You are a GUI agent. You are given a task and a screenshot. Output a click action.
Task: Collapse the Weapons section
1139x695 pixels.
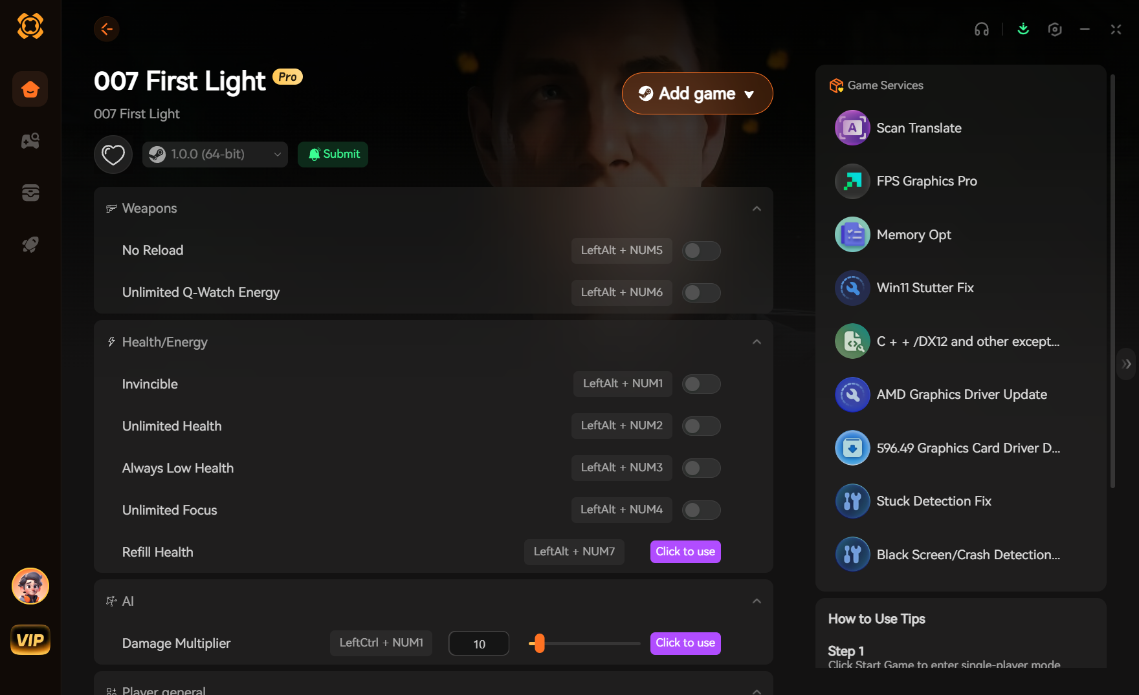click(x=757, y=209)
